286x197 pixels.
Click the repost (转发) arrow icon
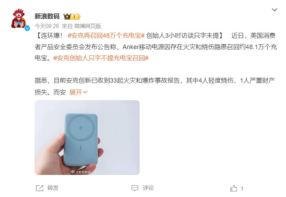coord(40,188)
